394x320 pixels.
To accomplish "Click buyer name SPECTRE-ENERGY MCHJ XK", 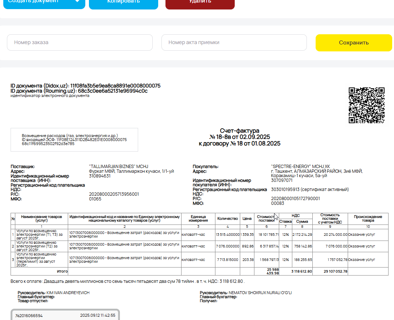I will (301, 167).
